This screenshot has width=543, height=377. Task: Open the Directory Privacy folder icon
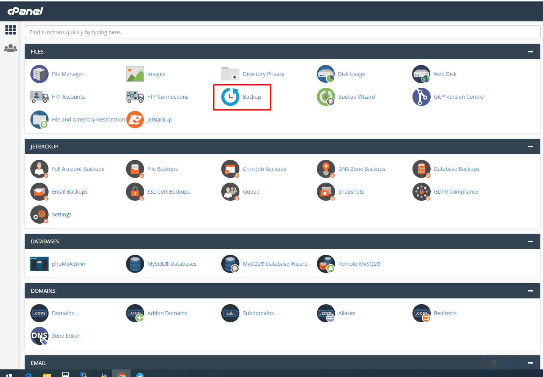coord(230,74)
